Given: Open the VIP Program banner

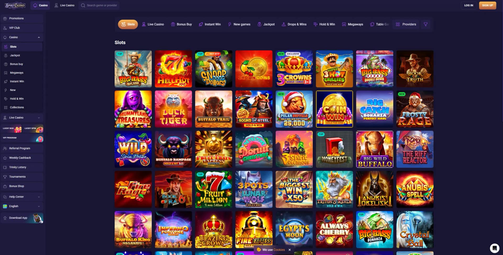Looking at the screenshot, I should click(x=22, y=138).
